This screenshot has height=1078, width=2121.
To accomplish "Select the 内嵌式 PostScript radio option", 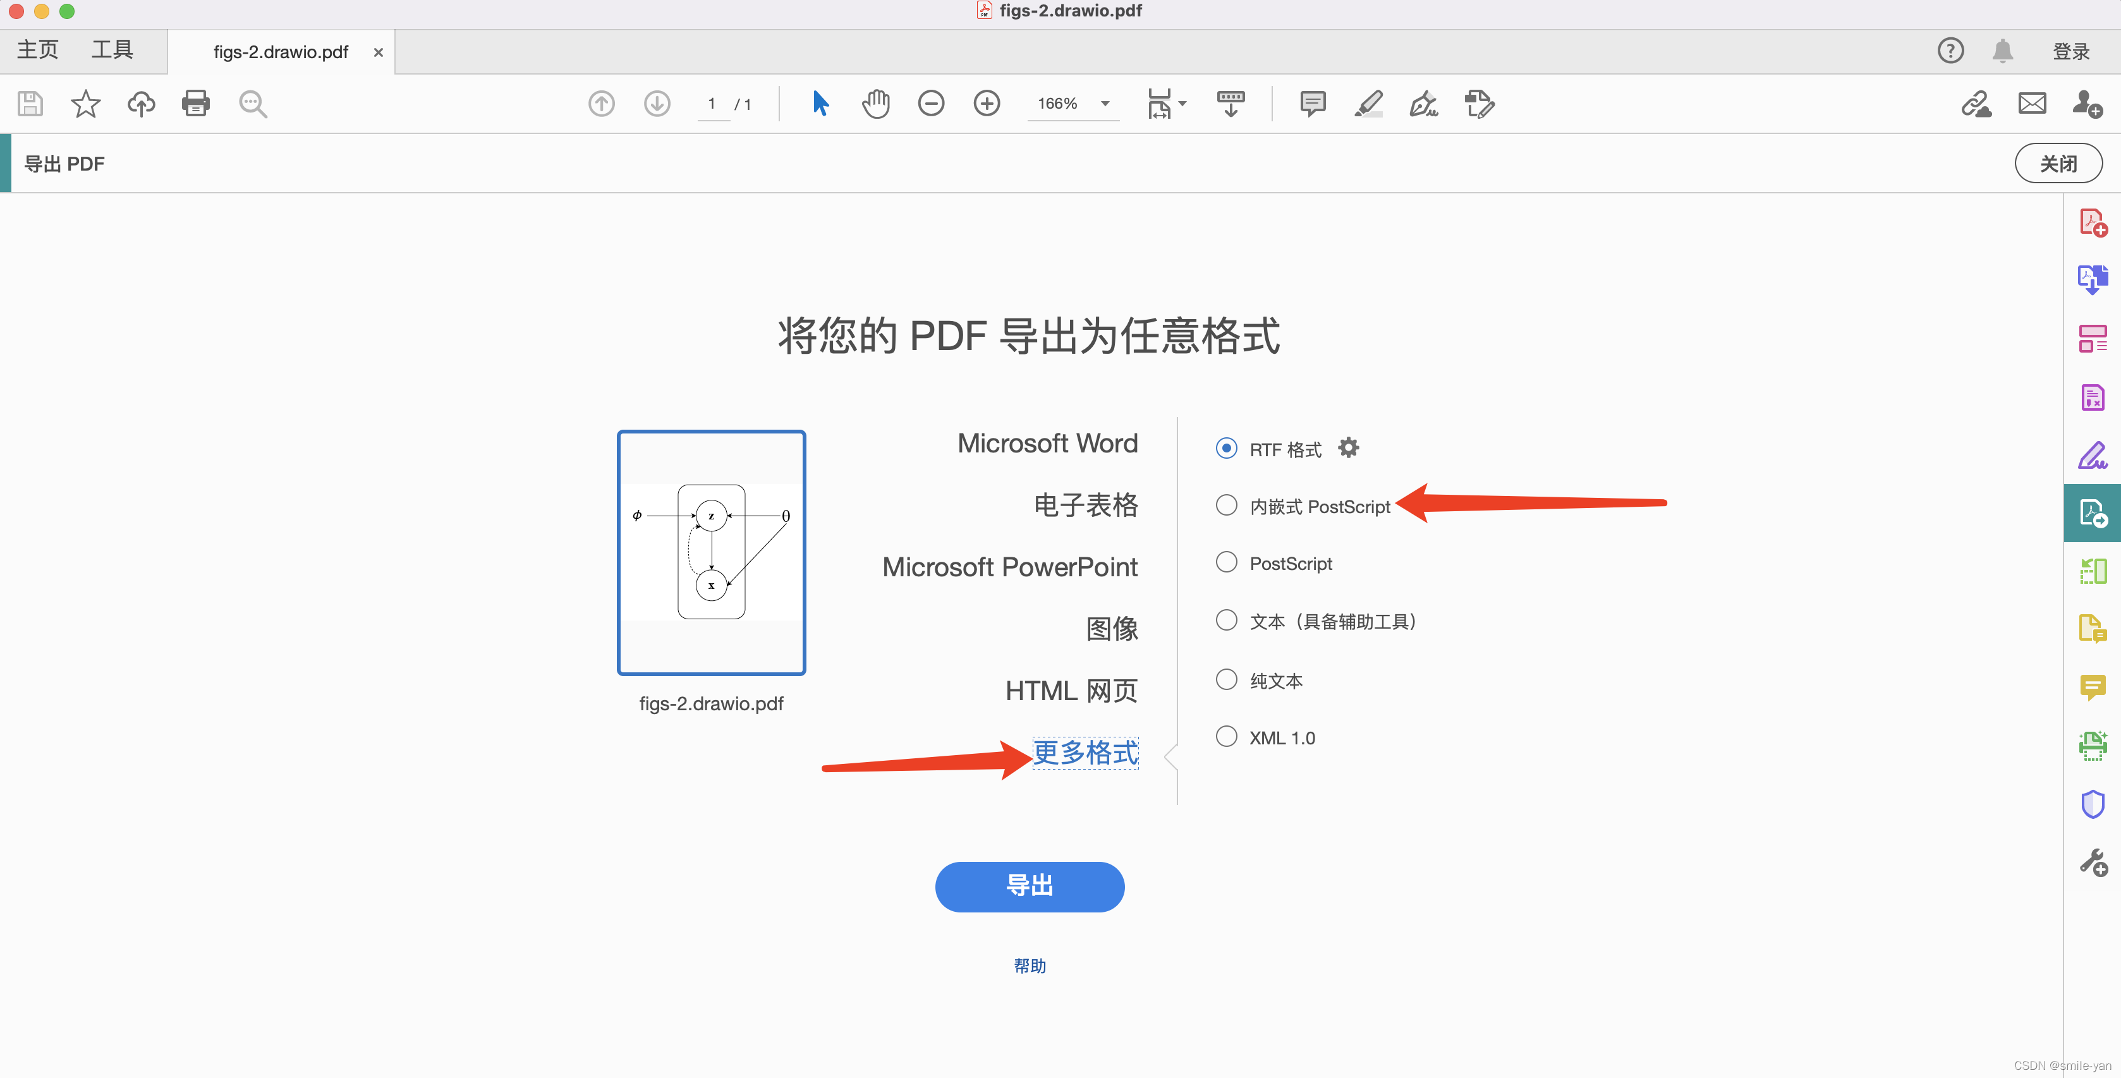I will 1226,506.
